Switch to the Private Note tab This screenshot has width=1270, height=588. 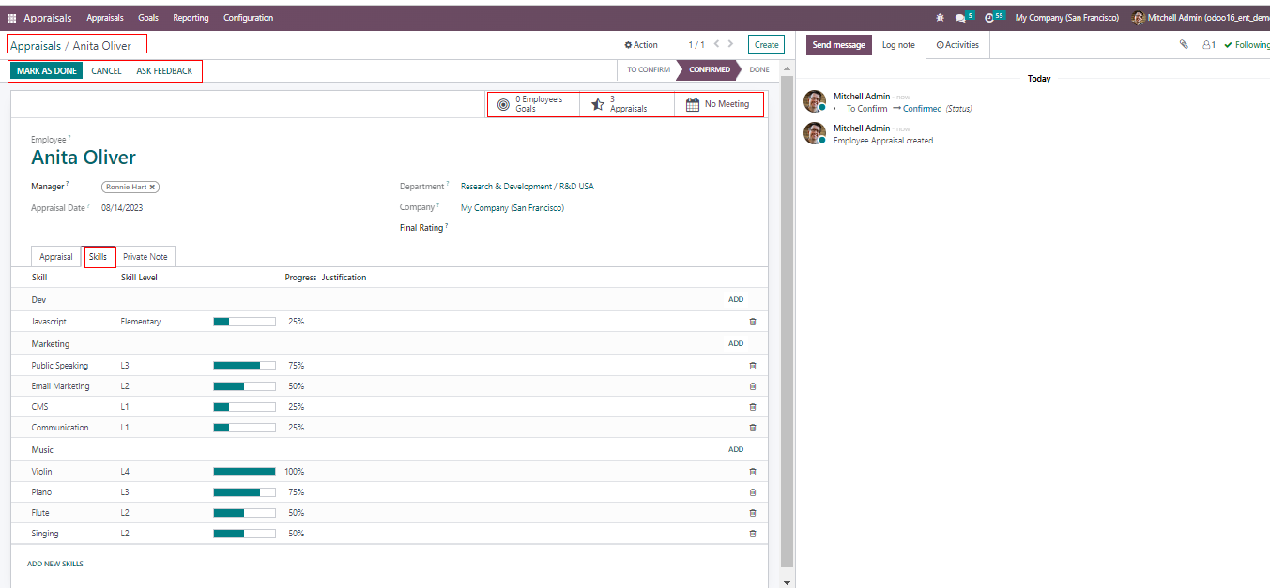[x=145, y=257]
